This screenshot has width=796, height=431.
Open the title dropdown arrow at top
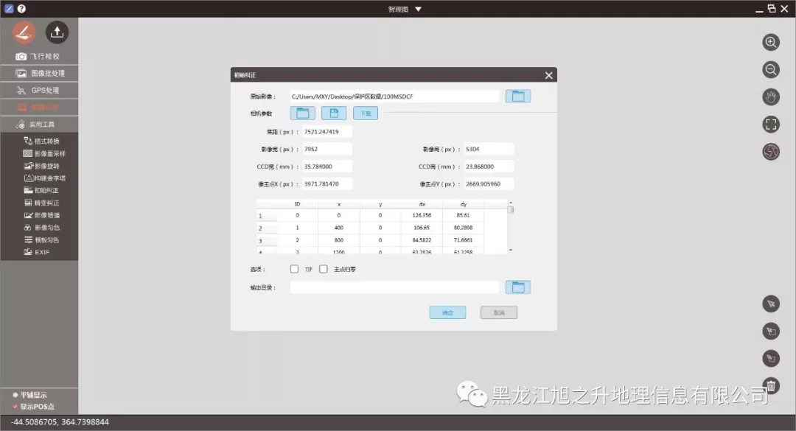(418, 9)
